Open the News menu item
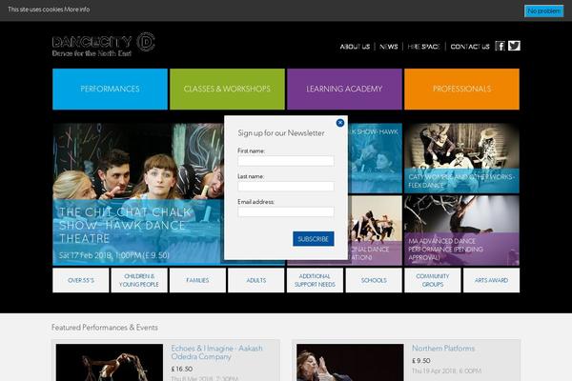This screenshot has width=572, height=381. [x=389, y=47]
